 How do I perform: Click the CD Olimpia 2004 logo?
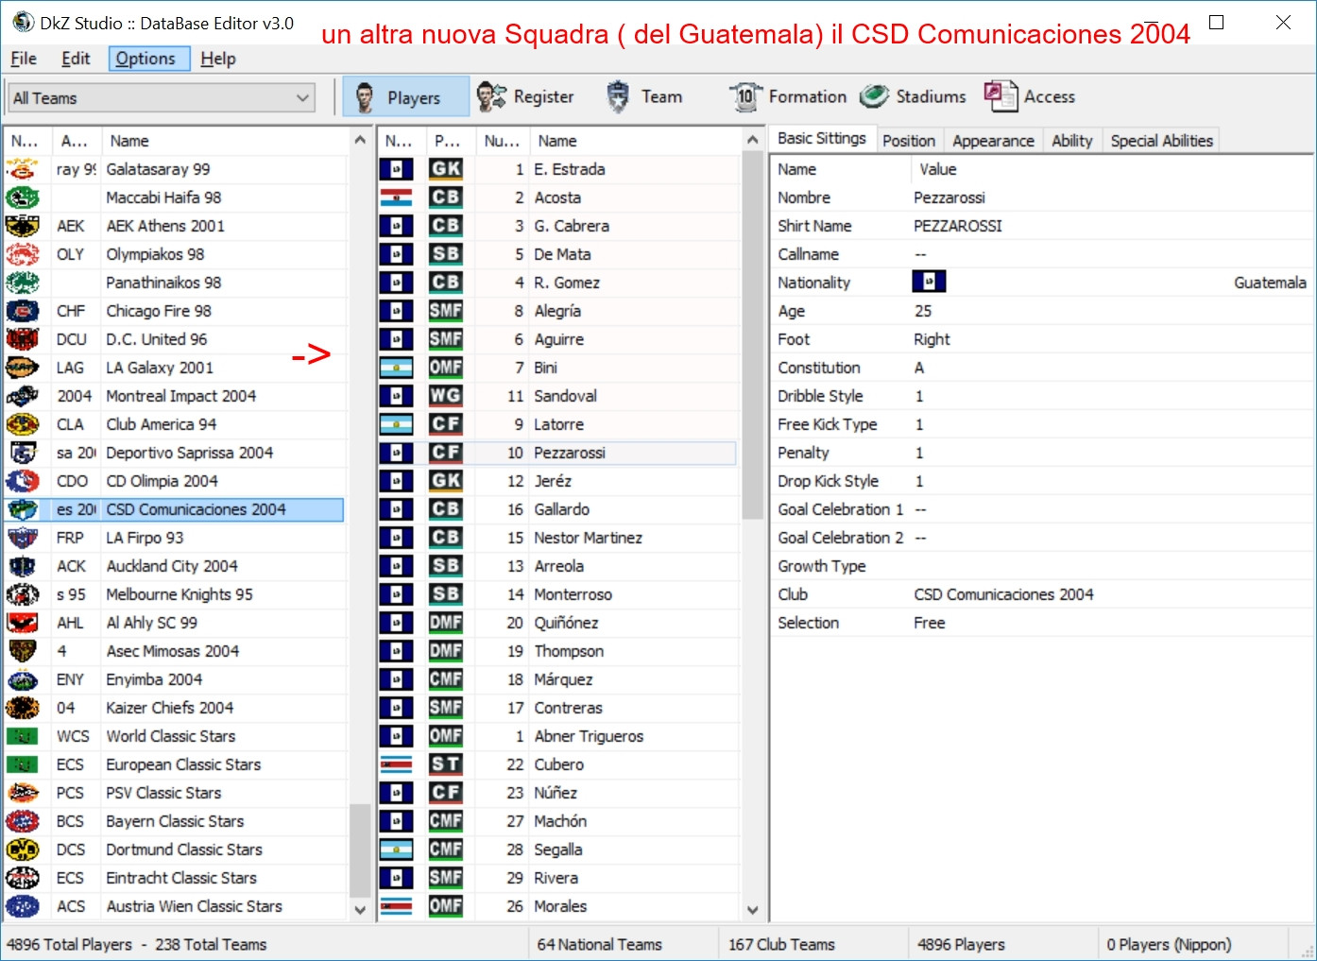[22, 481]
